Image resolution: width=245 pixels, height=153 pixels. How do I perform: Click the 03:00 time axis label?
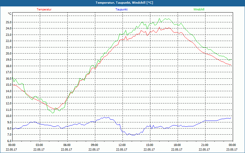(x=39, y=145)
